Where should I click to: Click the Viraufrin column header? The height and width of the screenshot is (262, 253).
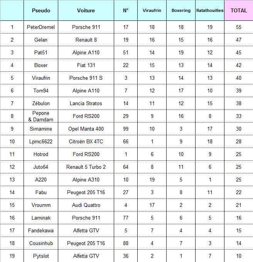pyautogui.click(x=152, y=10)
